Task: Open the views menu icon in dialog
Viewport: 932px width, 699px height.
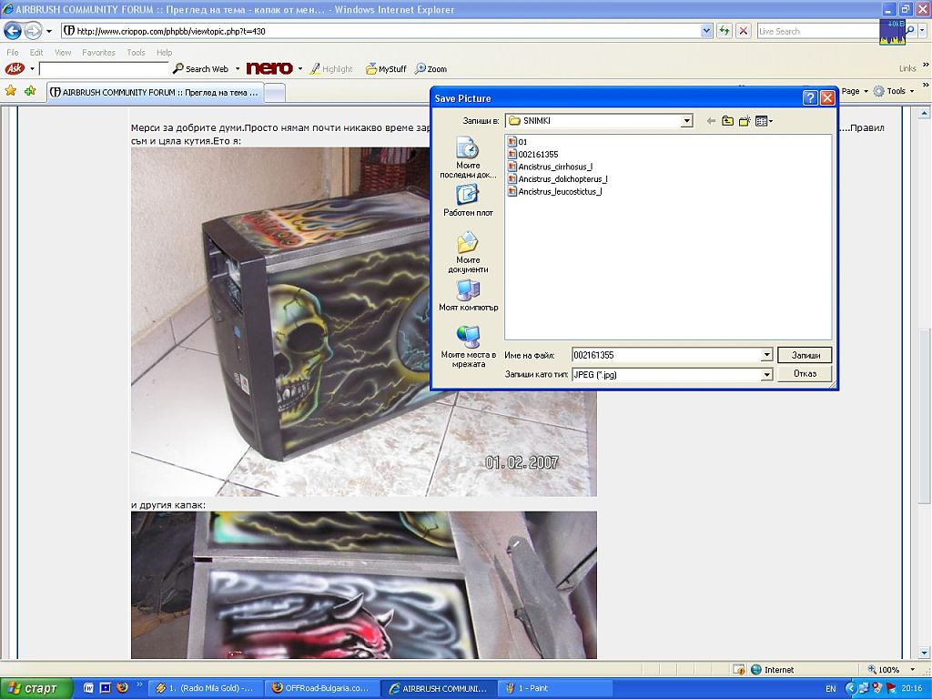Action: [x=764, y=121]
